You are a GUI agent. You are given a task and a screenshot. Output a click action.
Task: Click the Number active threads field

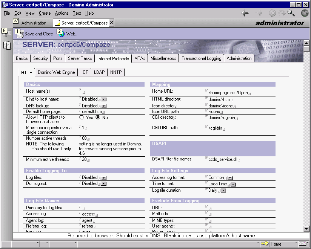(x=84, y=138)
